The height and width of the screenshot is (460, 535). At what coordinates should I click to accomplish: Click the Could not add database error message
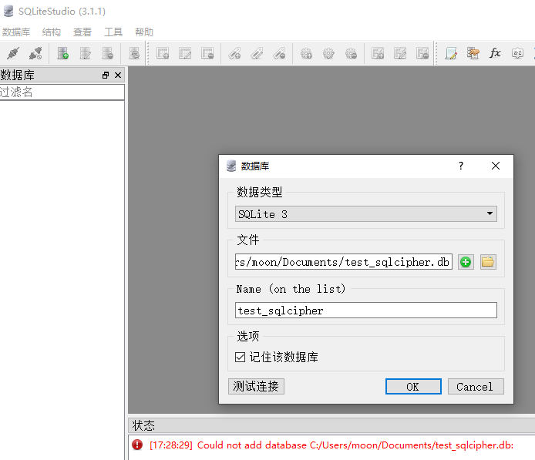coord(331,445)
